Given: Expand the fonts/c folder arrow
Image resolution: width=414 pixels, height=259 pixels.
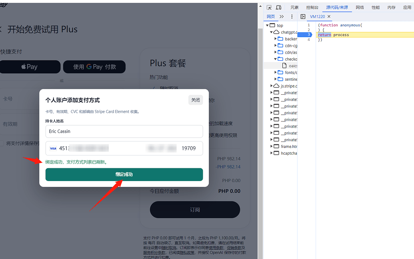Looking at the screenshot, I should [275, 72].
